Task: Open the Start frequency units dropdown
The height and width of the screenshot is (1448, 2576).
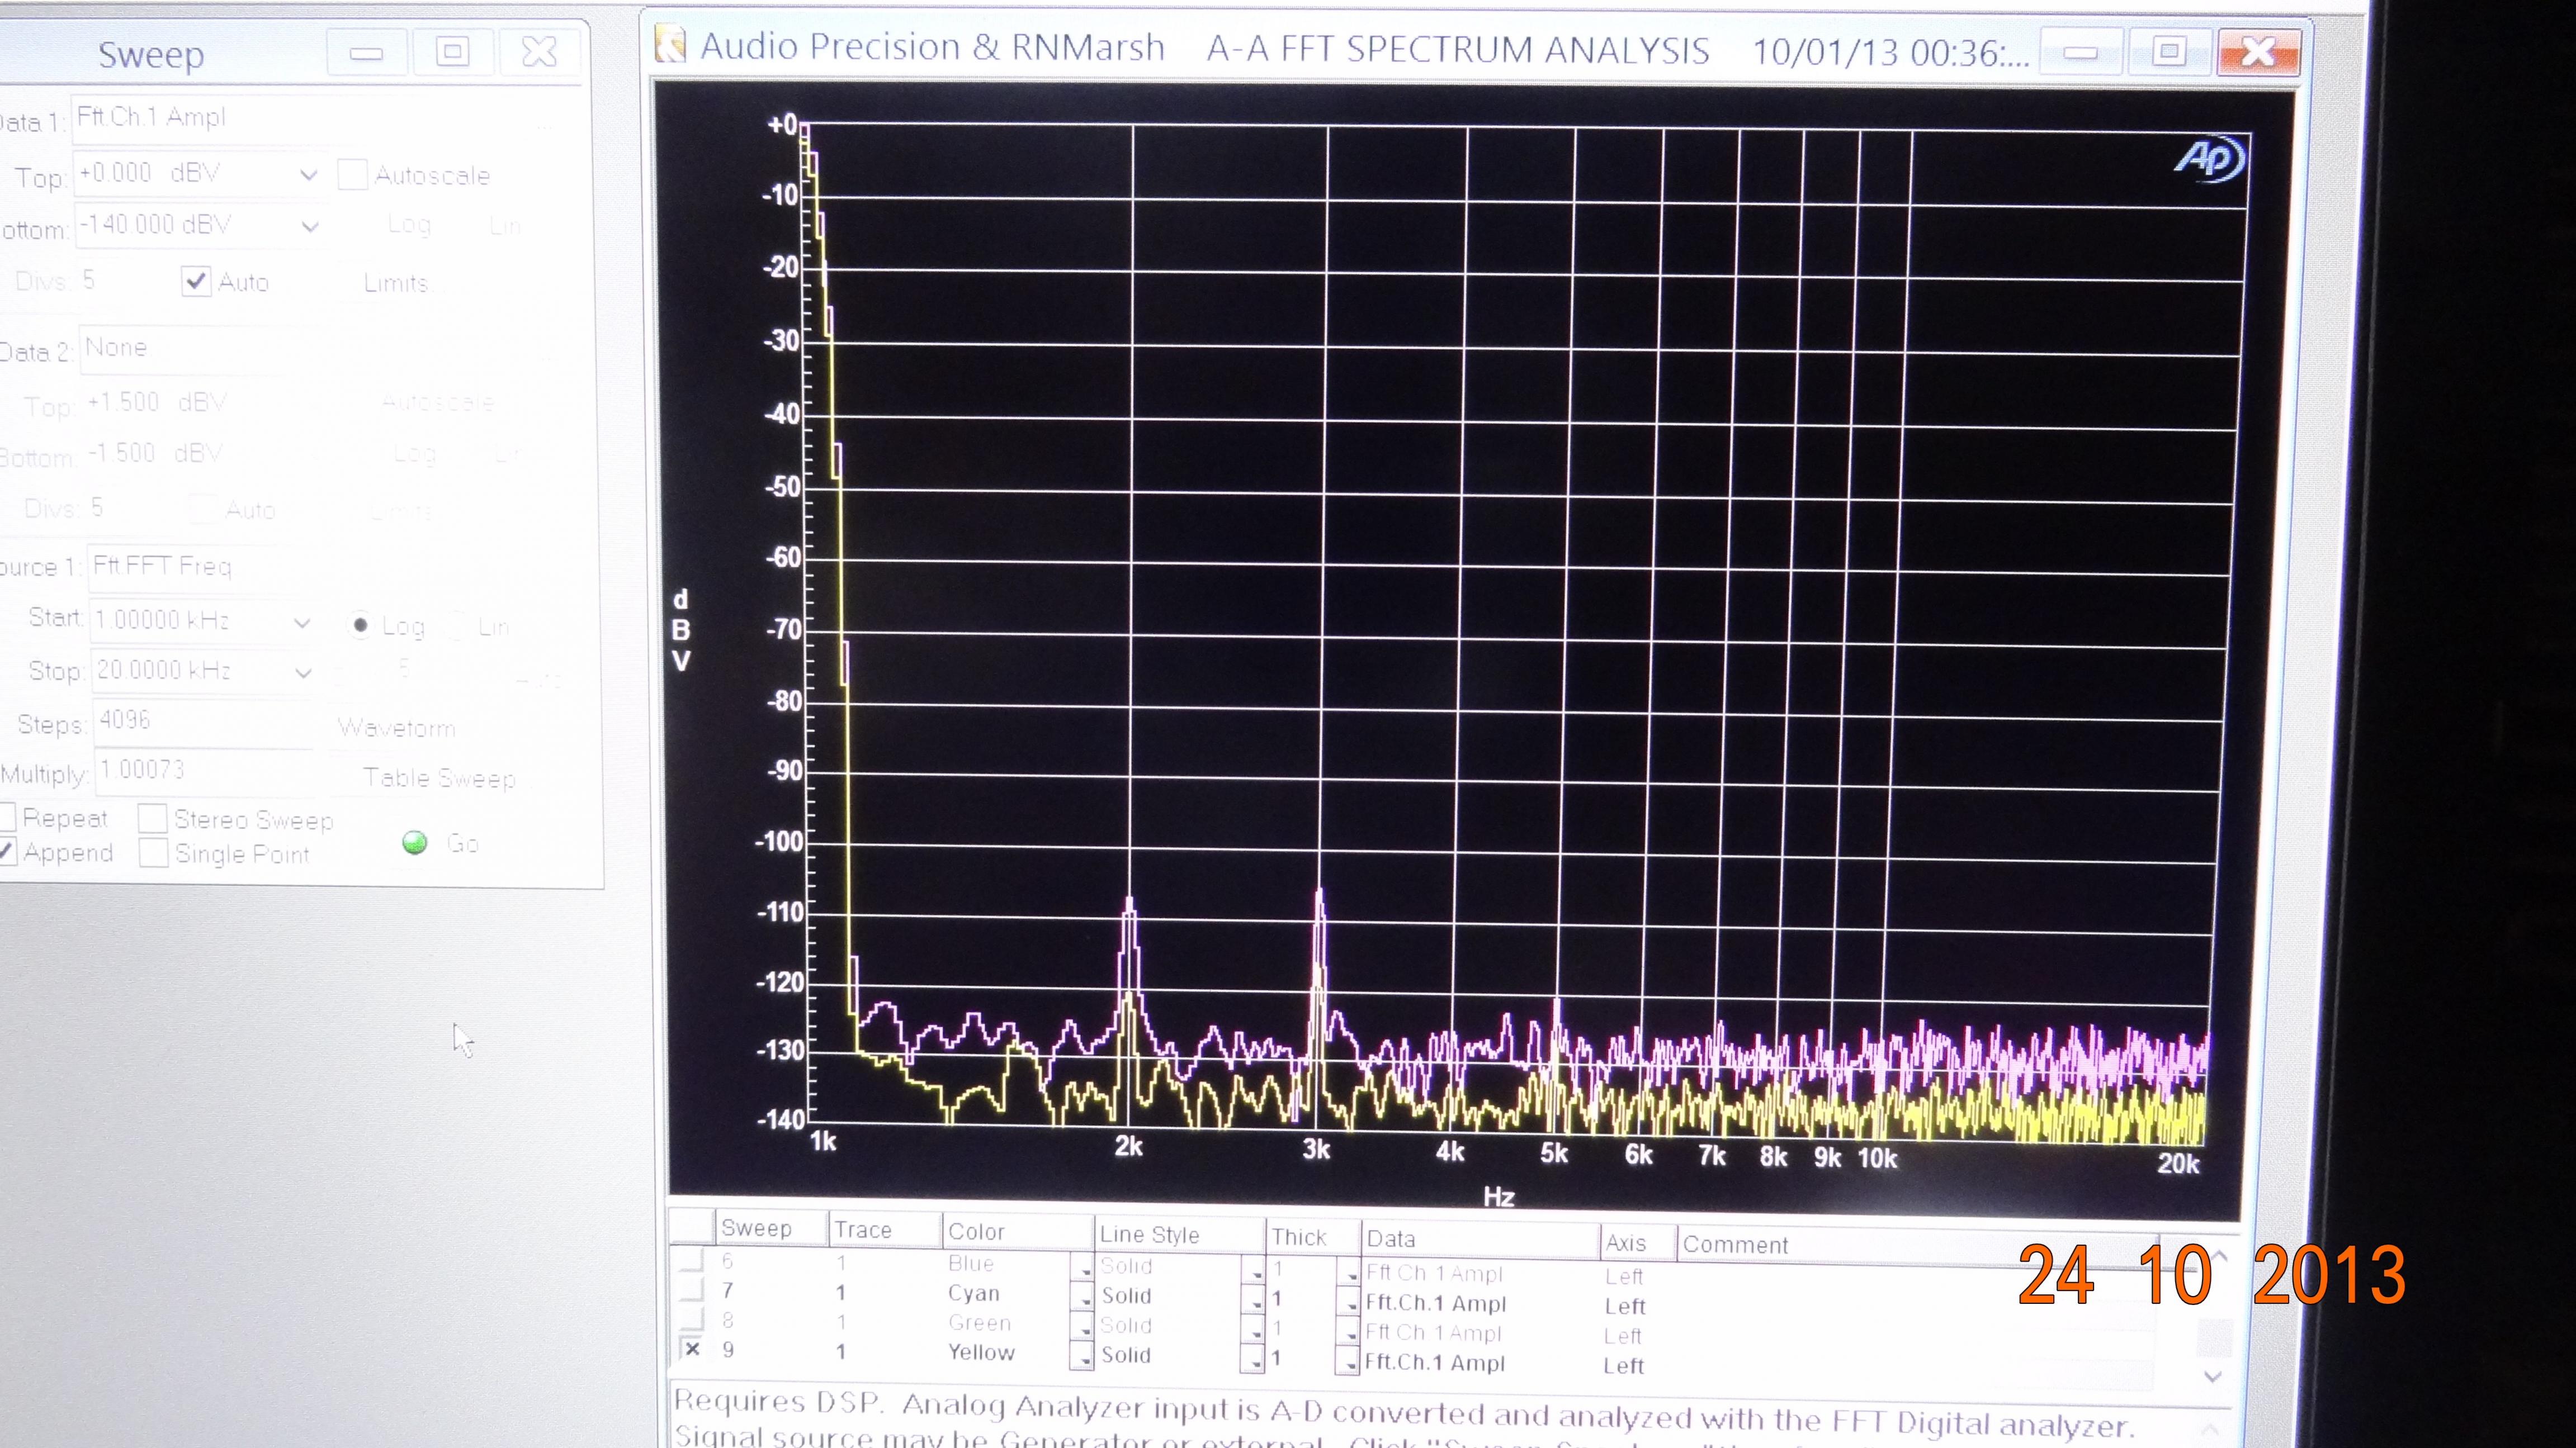Action: click(302, 623)
